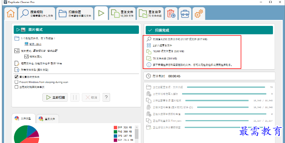Open the 软件 (D:) drive link
The image size is (285, 143).
(35, 44)
